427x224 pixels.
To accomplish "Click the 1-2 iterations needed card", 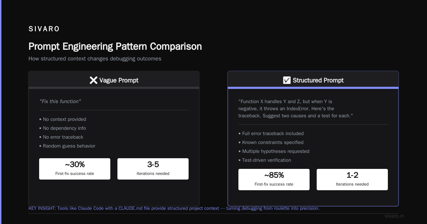I will 352,180.
